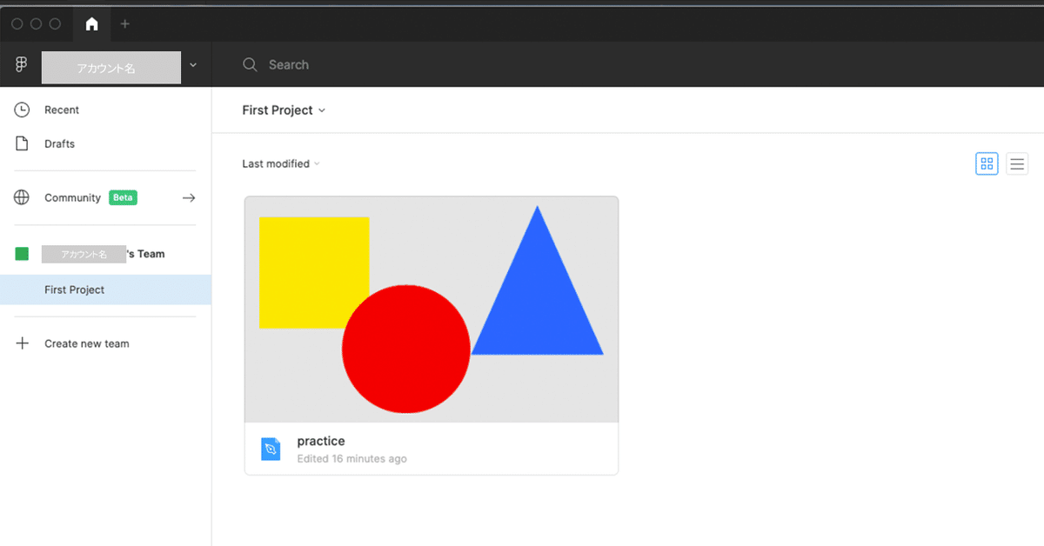The image size is (1044, 546).
Task: Select First Project in sidebar
Action: pos(75,290)
